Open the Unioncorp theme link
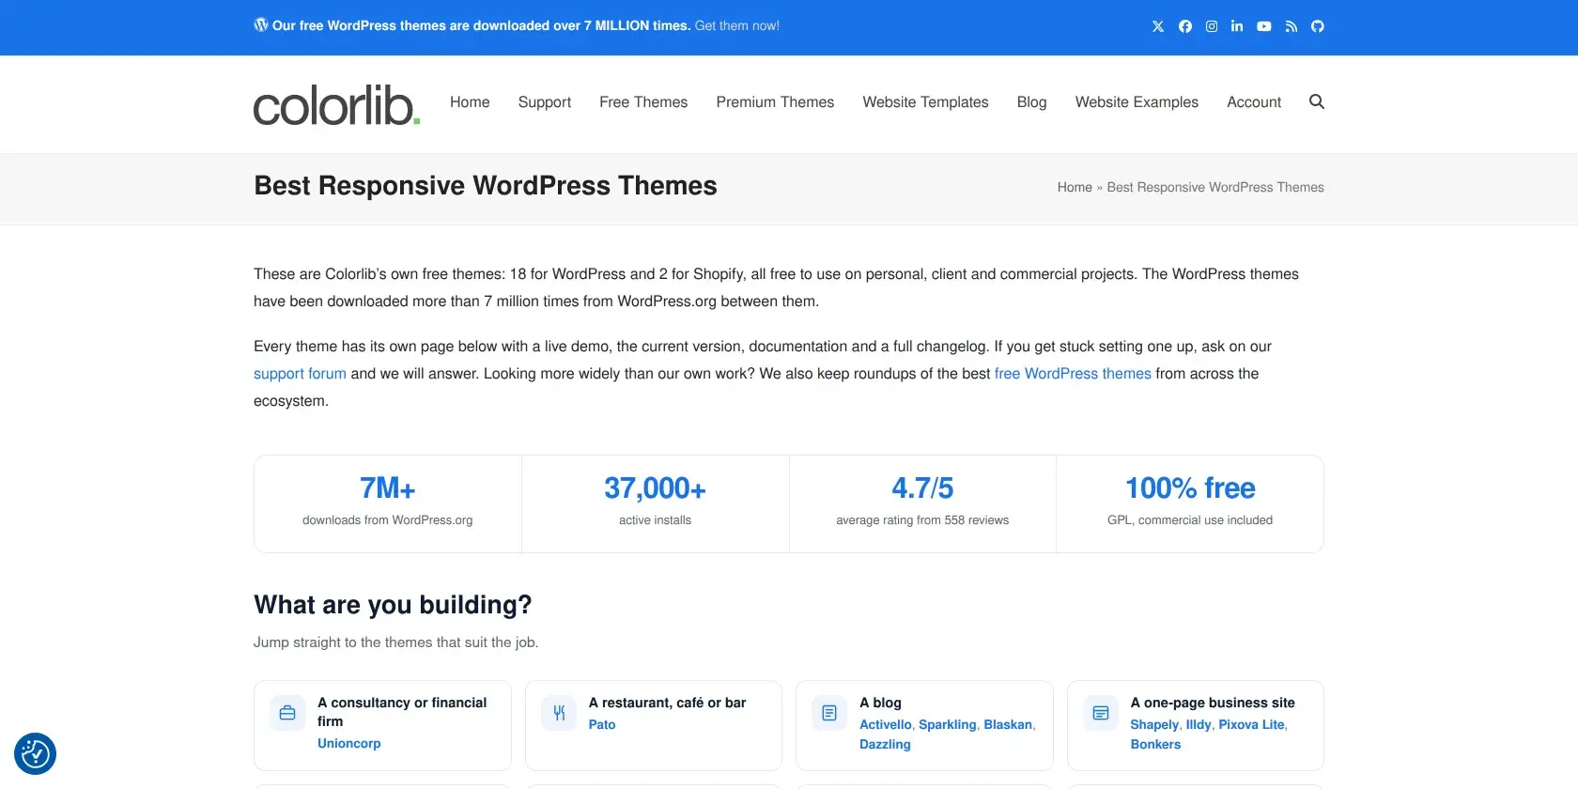Viewport: 1578px width, 789px height. coord(349,743)
